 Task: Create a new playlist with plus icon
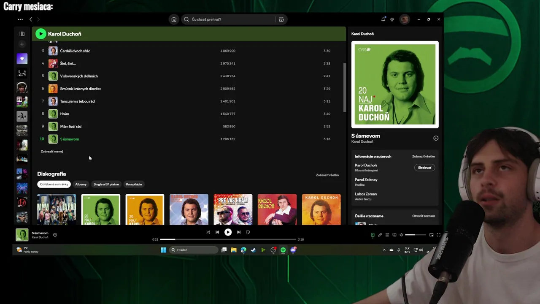(22, 44)
